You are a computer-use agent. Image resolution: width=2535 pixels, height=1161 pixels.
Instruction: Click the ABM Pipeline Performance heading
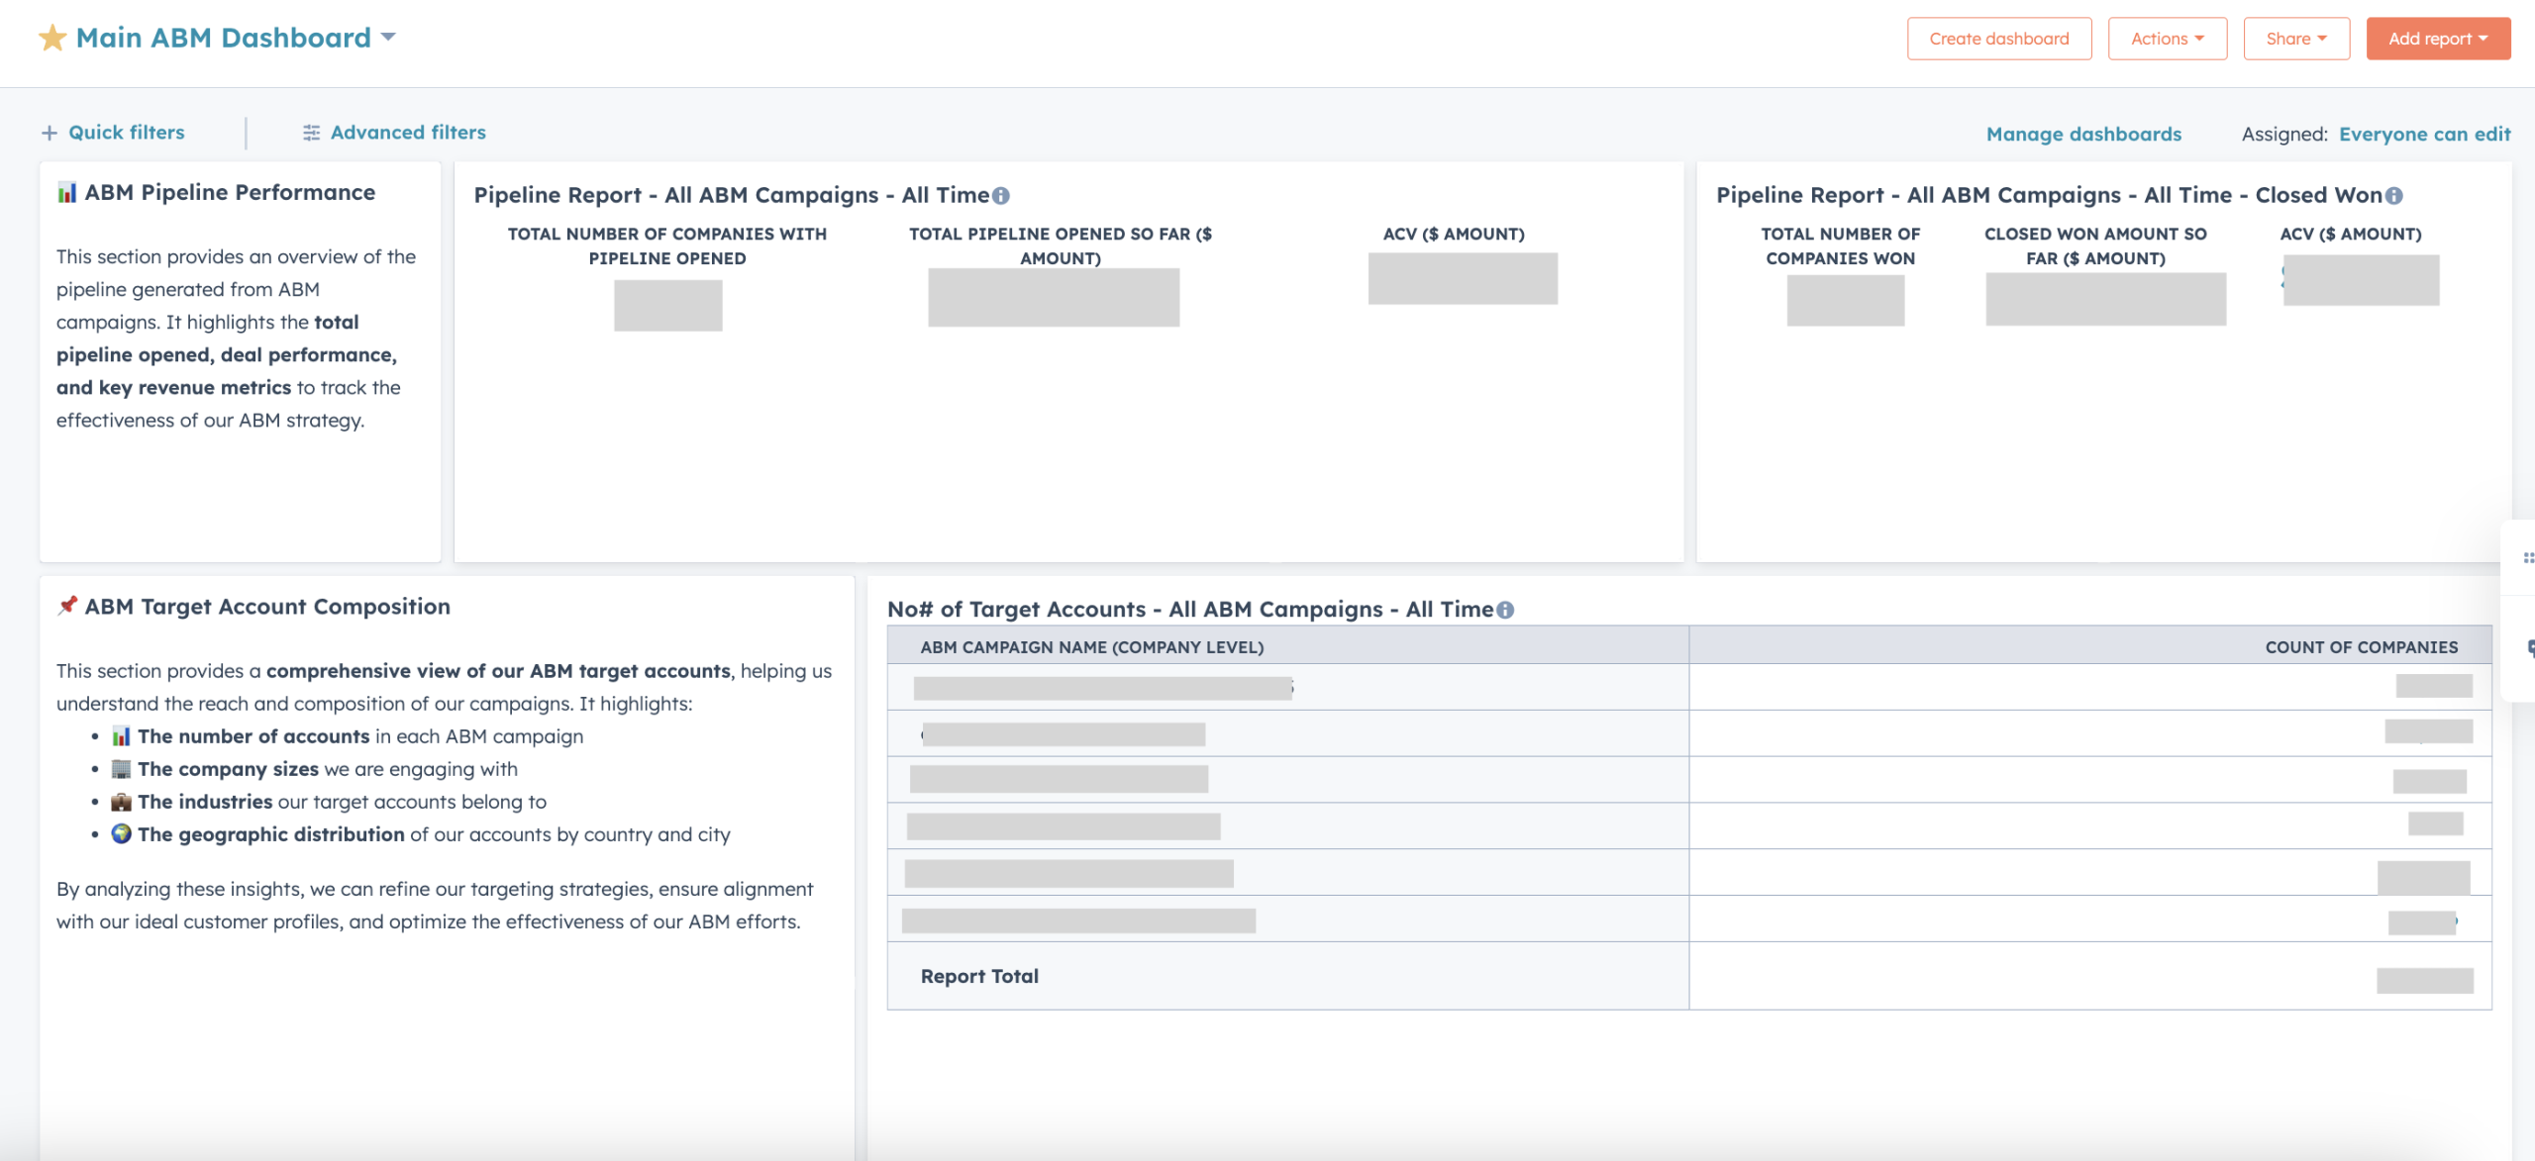point(230,192)
